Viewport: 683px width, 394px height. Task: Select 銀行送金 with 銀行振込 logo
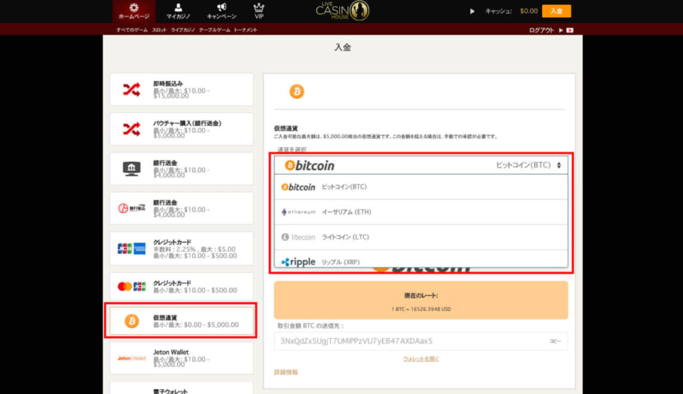181,208
